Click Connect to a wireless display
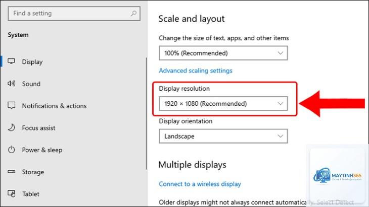Viewport: 369px width, 207px height. pos(200,184)
